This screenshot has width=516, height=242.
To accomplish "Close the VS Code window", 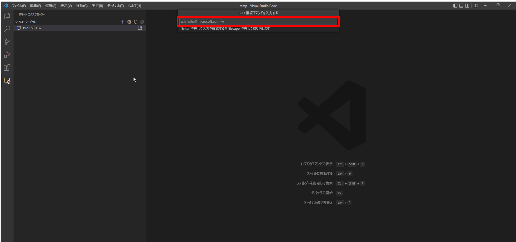I will point(510,6).
